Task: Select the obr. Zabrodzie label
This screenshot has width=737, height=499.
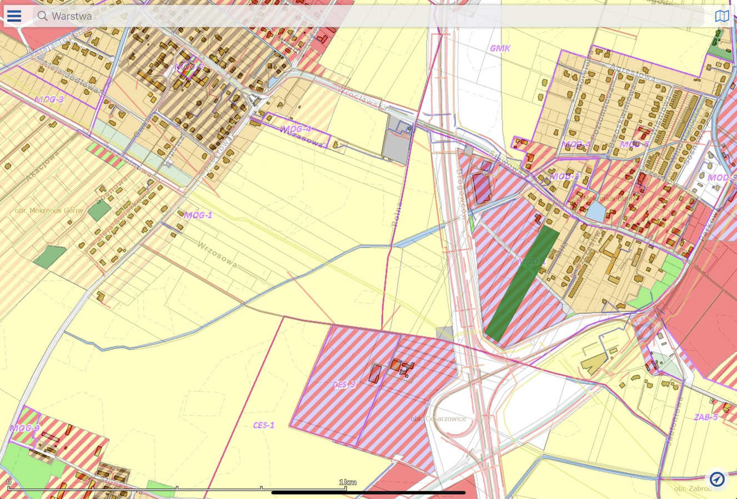Action: tap(698, 489)
